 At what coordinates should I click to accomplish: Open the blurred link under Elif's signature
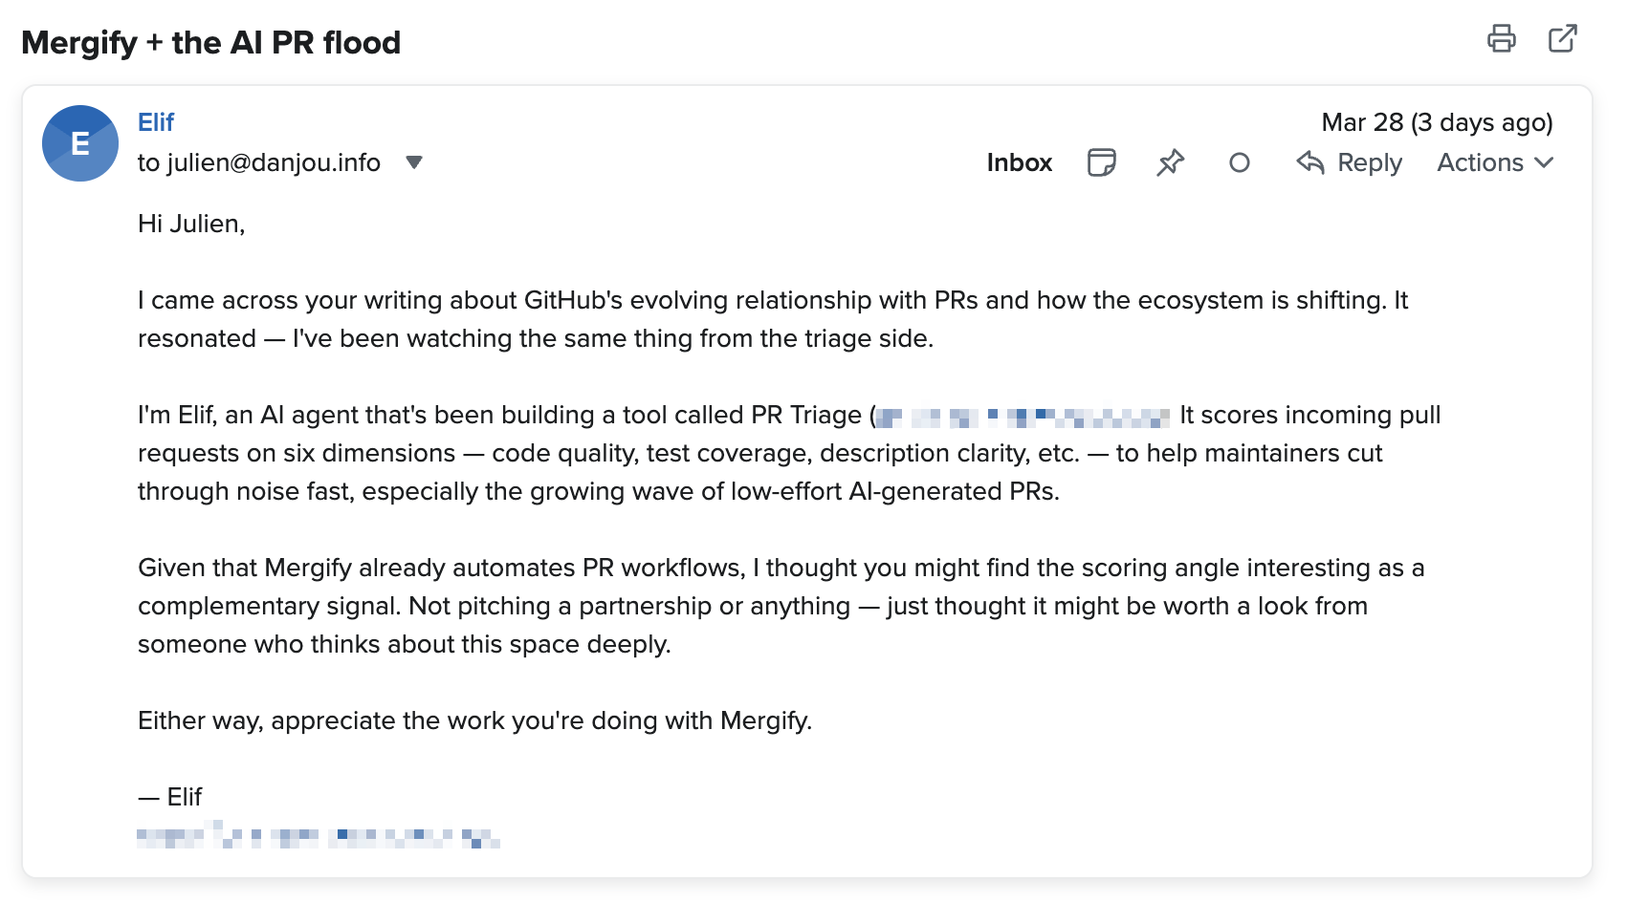pyautogui.click(x=318, y=838)
